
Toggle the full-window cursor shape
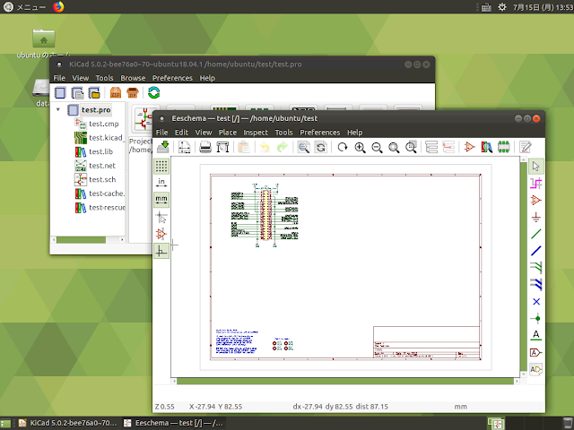[161, 217]
